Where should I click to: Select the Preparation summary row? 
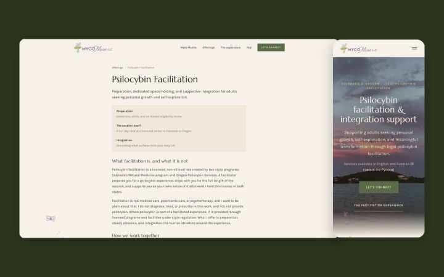coord(179,114)
